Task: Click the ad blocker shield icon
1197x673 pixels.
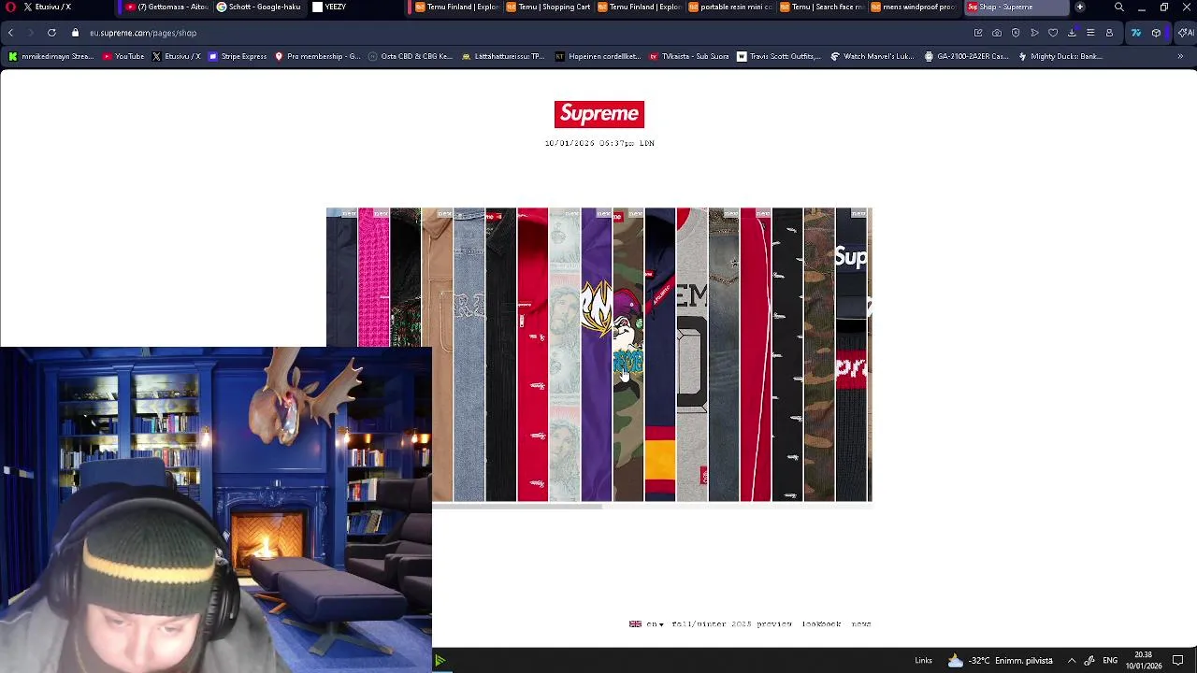Action: pyautogui.click(x=1016, y=33)
